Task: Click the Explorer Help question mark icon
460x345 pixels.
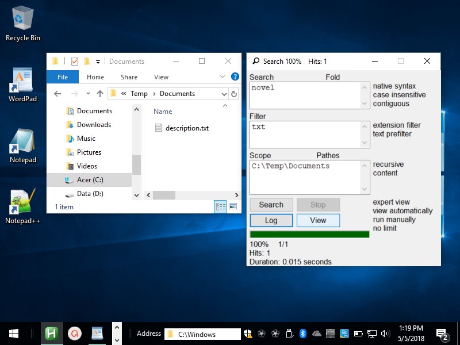Action: [x=235, y=76]
